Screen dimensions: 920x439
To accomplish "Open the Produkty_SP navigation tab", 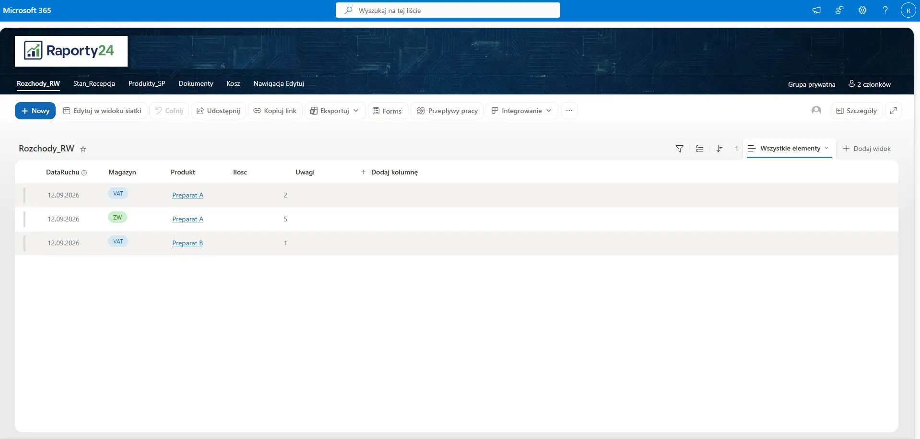I will (x=147, y=83).
